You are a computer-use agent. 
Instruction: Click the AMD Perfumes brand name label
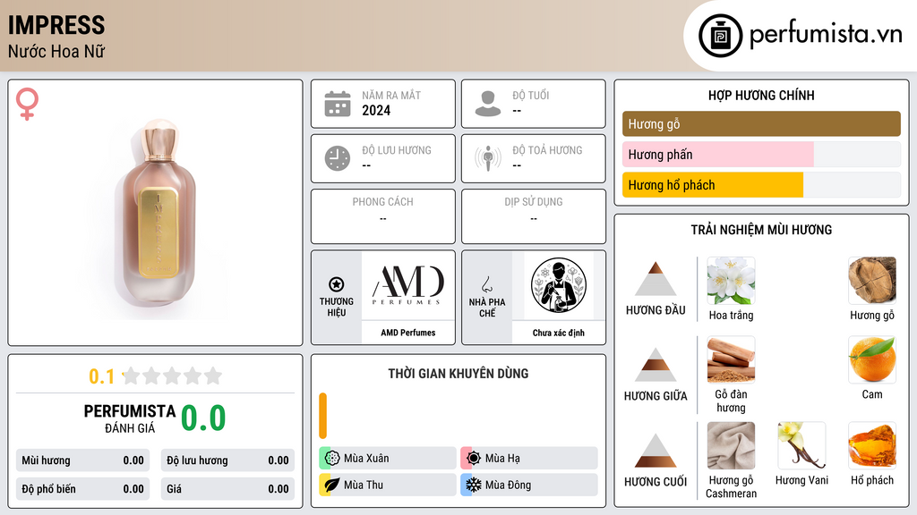[x=408, y=333]
